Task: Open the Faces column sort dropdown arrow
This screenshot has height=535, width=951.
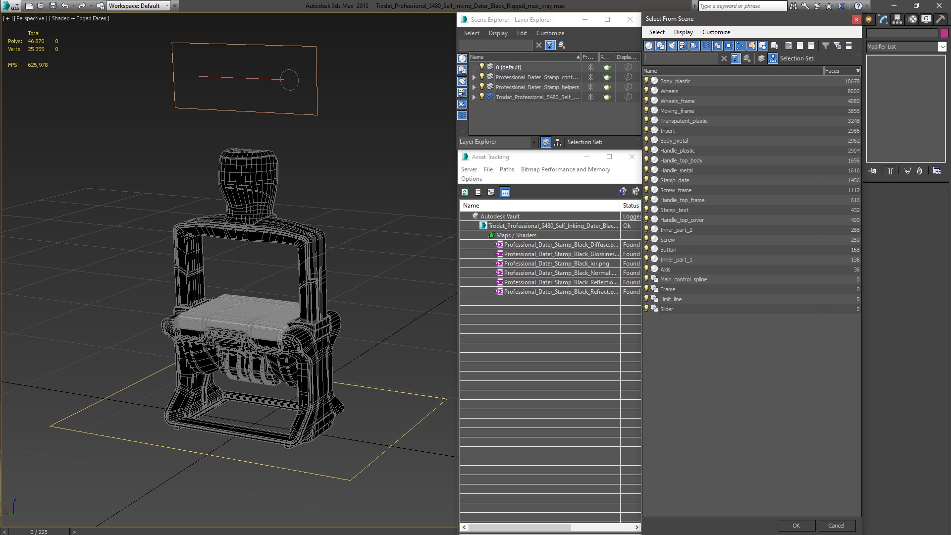Action: (858, 71)
